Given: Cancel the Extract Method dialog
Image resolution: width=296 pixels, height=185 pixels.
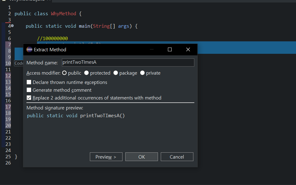Looking at the screenshot, I should coord(177,157).
